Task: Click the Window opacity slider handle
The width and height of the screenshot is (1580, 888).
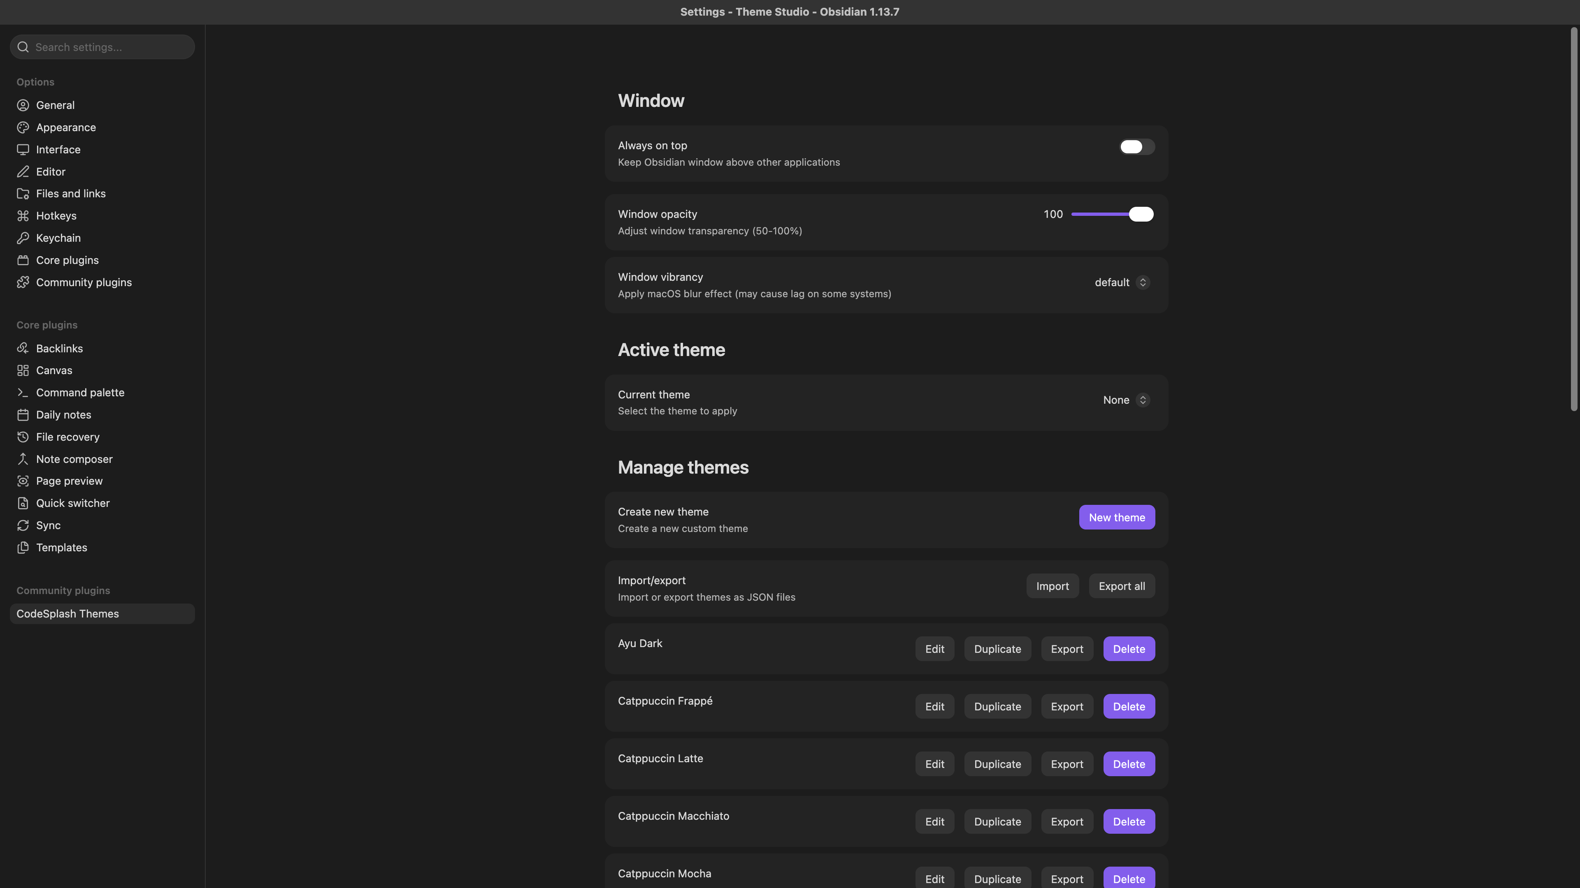Action: tap(1141, 214)
